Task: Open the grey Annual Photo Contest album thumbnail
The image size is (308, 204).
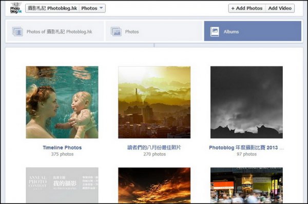Action: click(62, 185)
